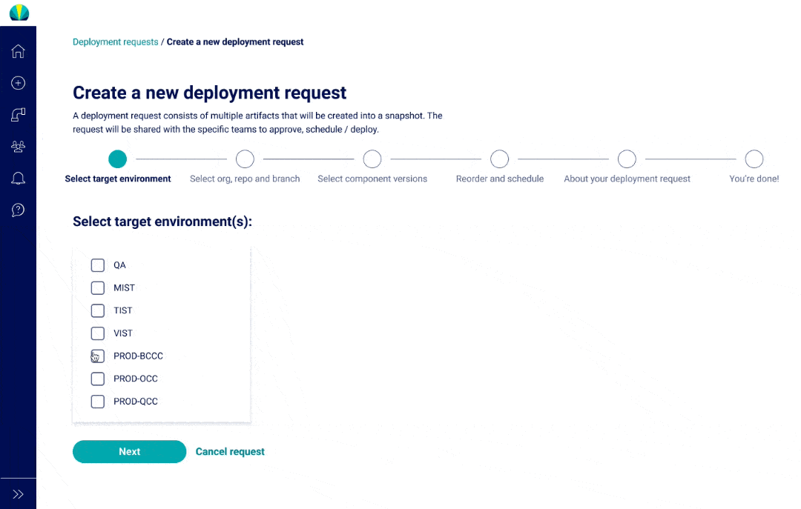Click the TIST label text
The width and height of the screenshot is (801, 509).
(x=122, y=310)
